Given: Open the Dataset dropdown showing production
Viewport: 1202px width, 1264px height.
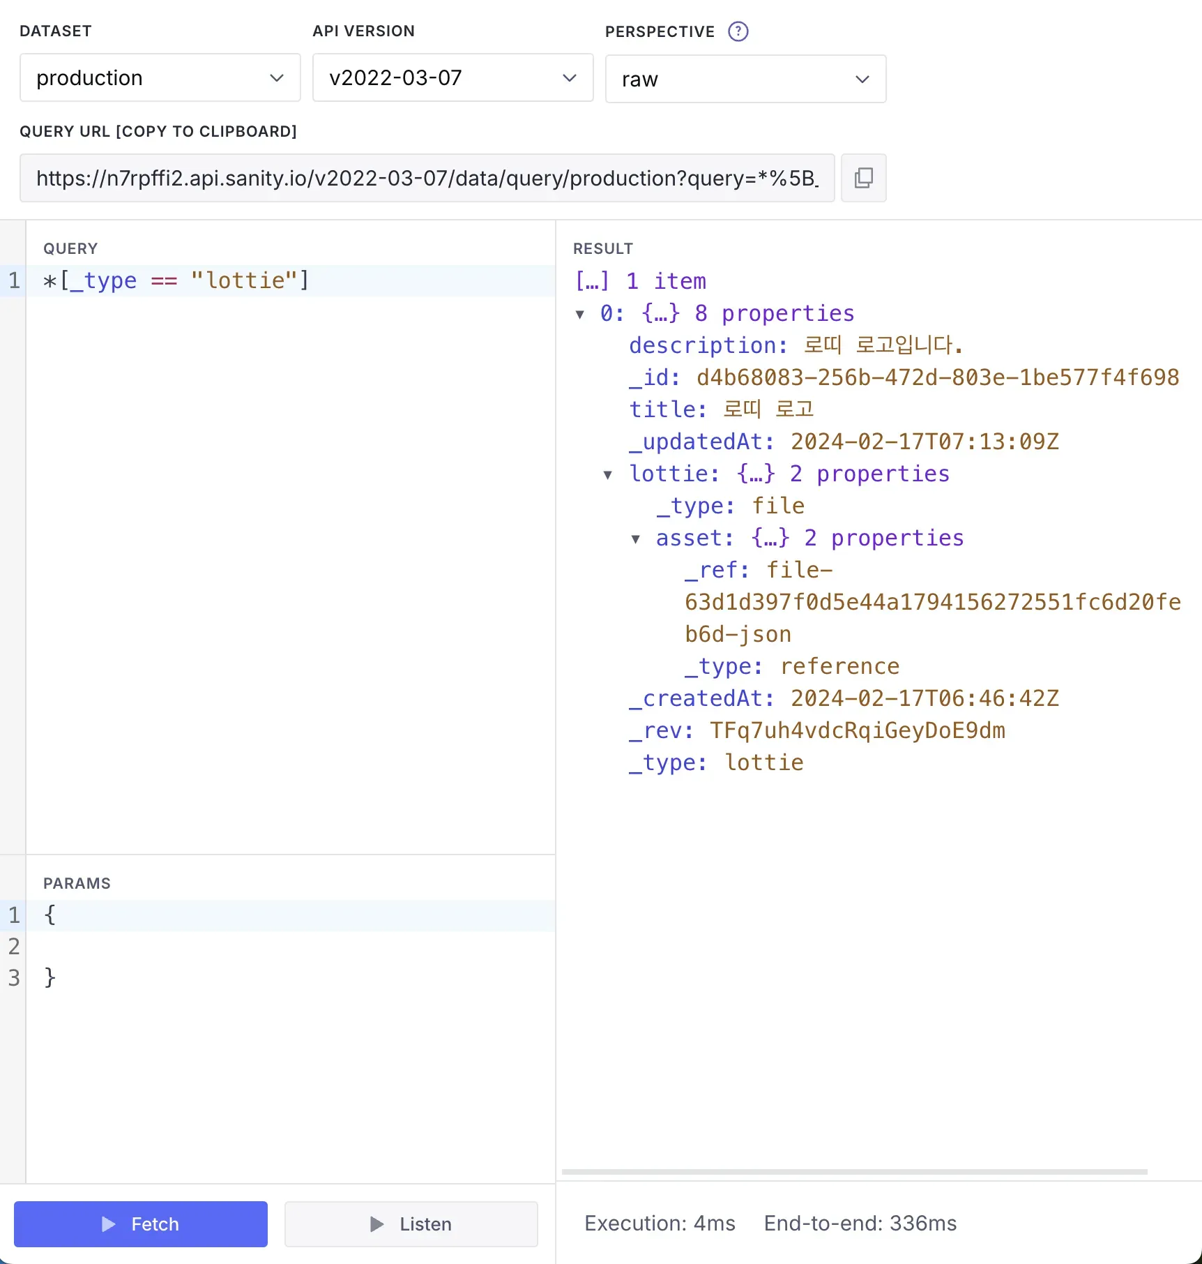Looking at the screenshot, I should click(x=160, y=78).
